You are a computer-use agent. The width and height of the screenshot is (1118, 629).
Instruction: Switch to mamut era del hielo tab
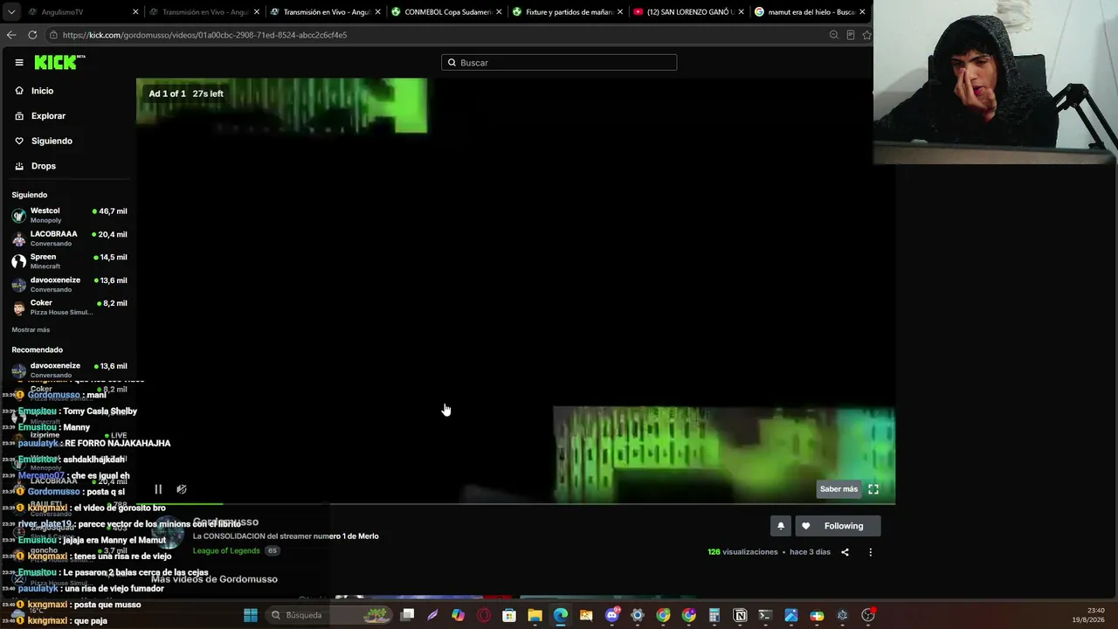[810, 12]
